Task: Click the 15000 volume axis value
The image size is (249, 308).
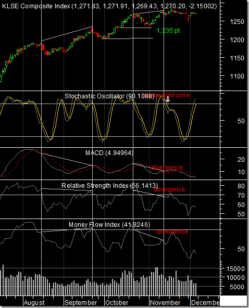Action: [235, 268]
